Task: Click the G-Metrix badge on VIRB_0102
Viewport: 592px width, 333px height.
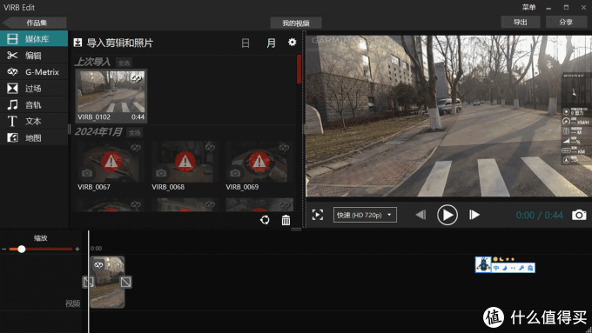Action: pyautogui.click(x=137, y=78)
